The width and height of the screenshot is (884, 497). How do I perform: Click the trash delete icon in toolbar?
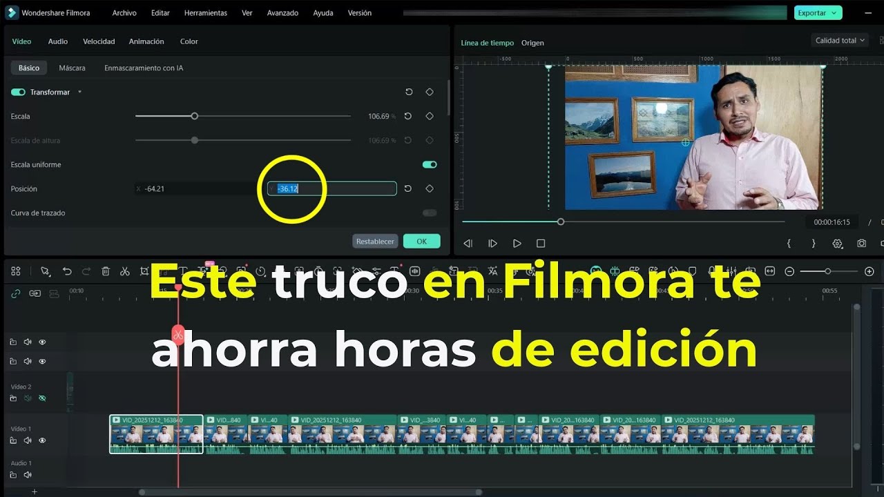106,271
